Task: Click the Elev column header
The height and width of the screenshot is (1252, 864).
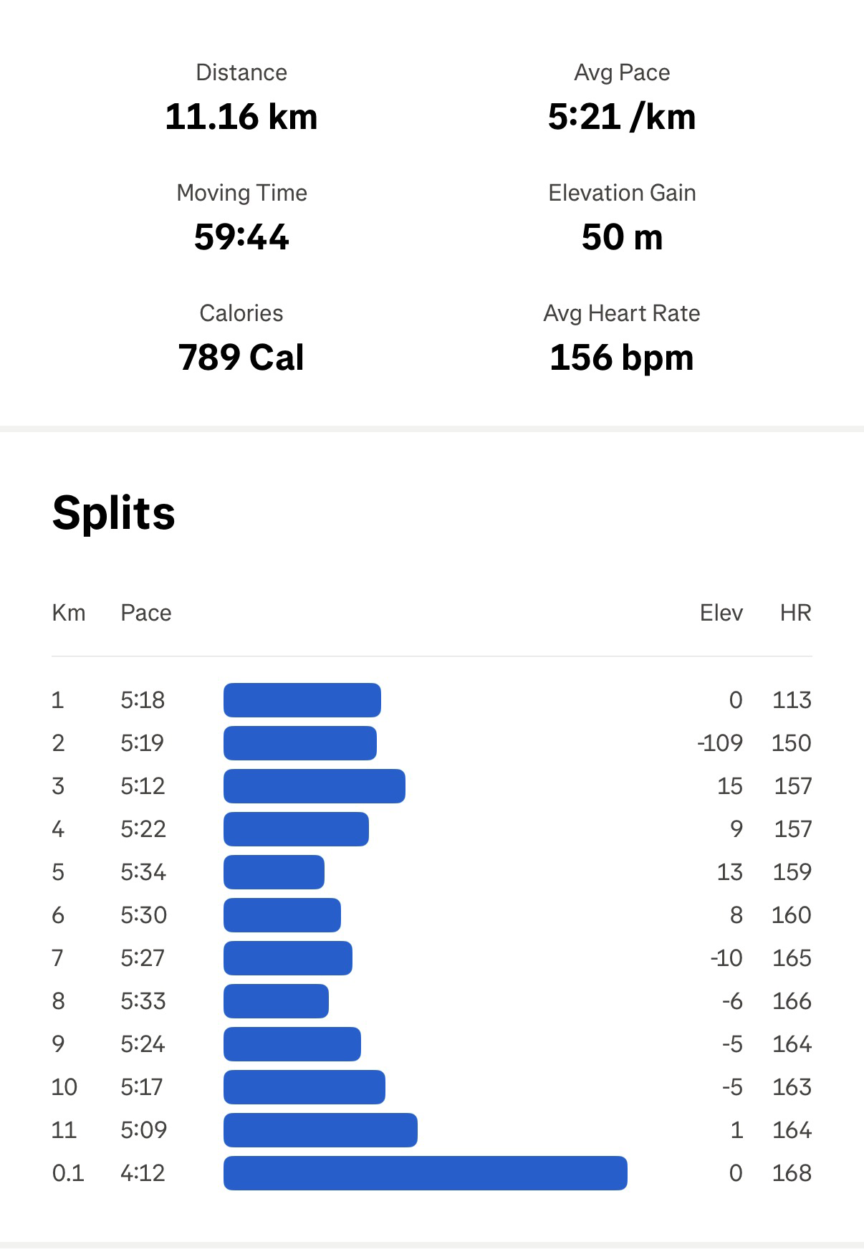Action: pos(721,613)
